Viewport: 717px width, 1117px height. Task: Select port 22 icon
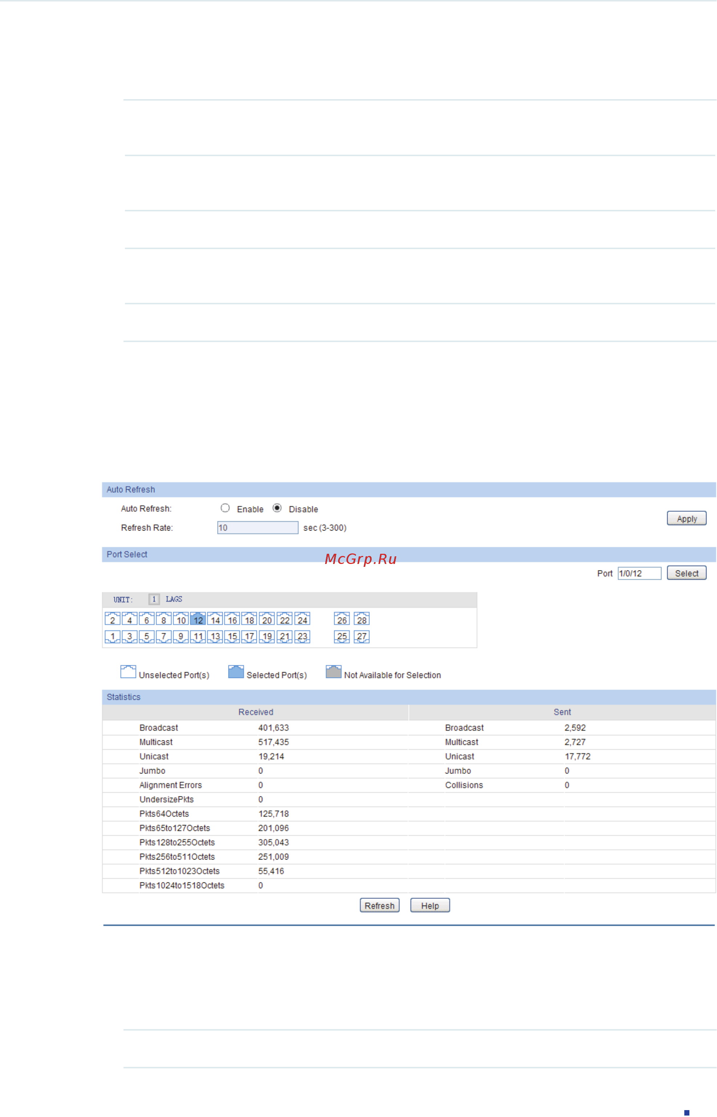pyautogui.click(x=284, y=619)
